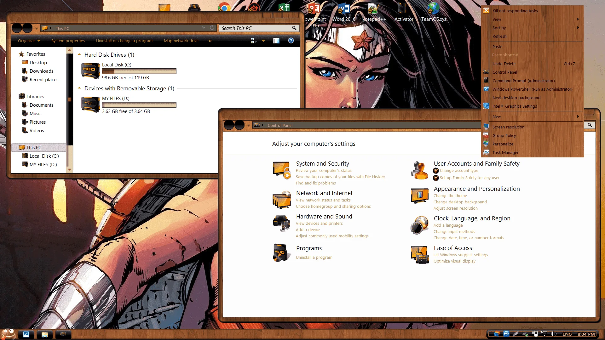Click the magnifier in Search This PC box
The image size is (605, 340).
[294, 28]
